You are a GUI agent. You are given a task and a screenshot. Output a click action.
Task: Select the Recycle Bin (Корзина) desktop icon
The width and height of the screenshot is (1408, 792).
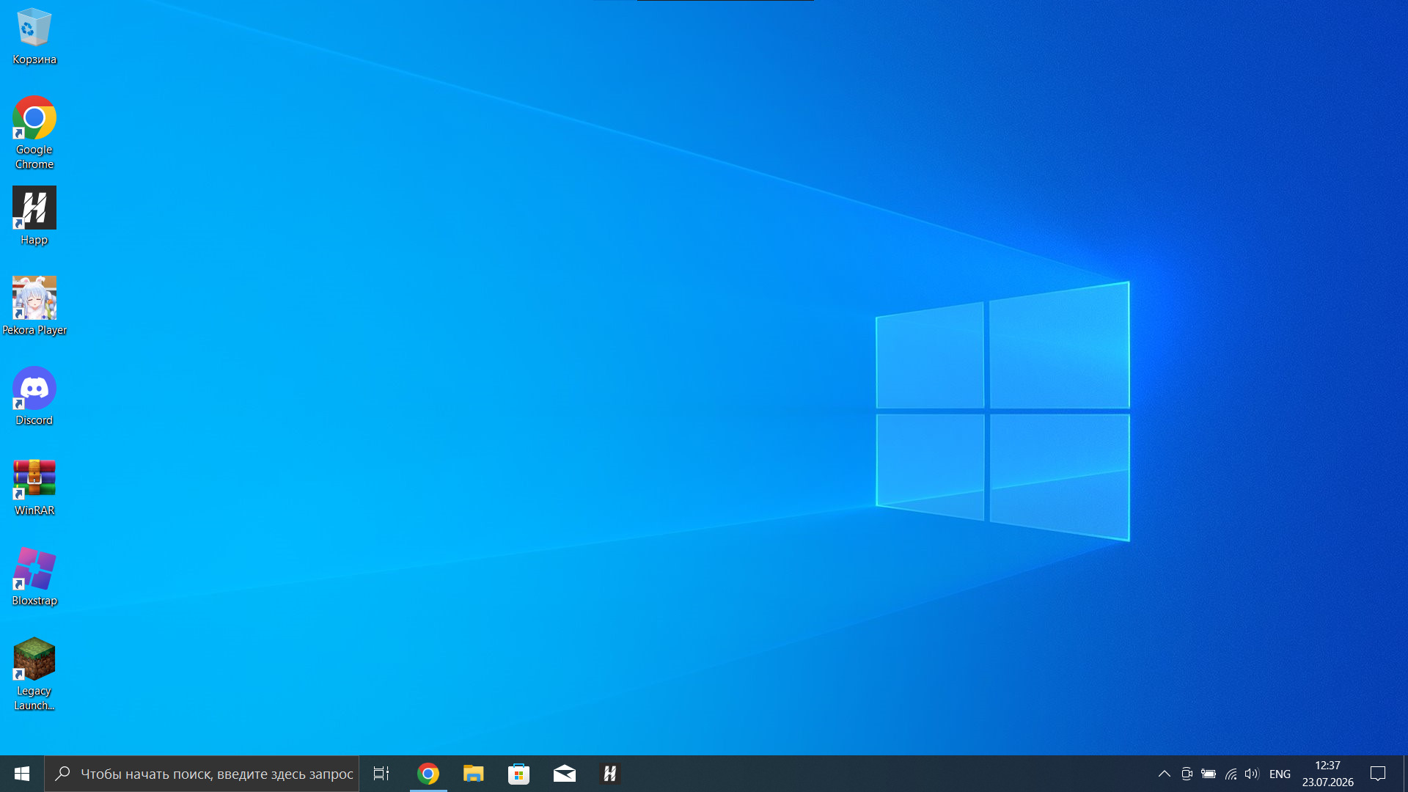click(x=34, y=37)
